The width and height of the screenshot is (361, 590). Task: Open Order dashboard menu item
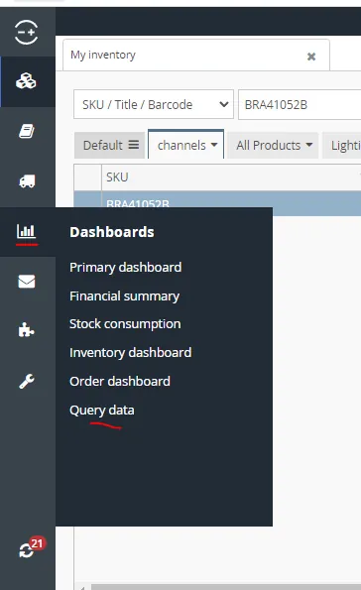coord(120,381)
